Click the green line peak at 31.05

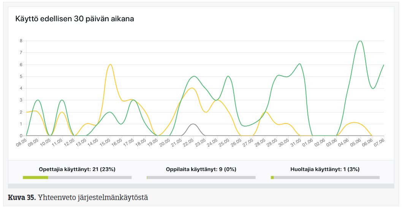click(300, 64)
